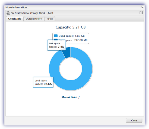
Task: Open the Outage History tab
Action: pos(34,19)
